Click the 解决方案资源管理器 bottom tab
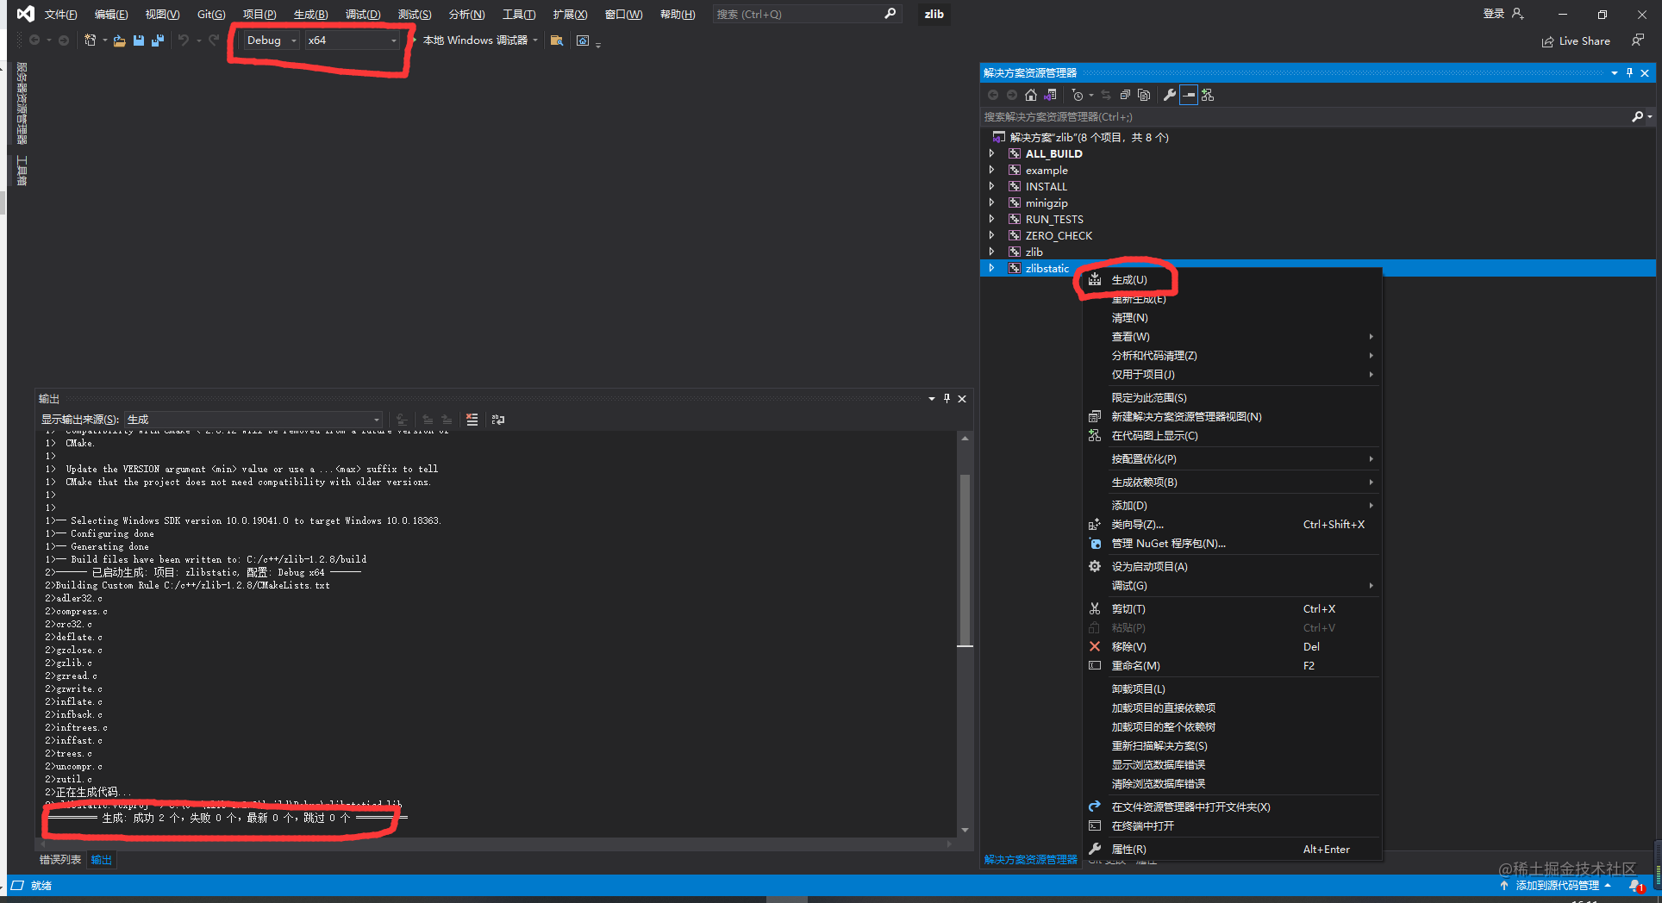The height and width of the screenshot is (903, 1662). [x=1030, y=859]
